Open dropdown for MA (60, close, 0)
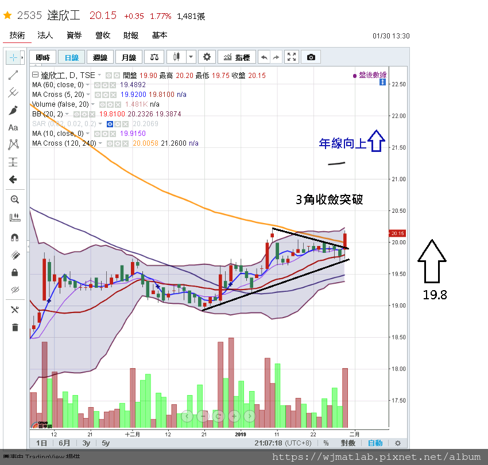The height and width of the screenshot is (465, 488). [88, 84]
